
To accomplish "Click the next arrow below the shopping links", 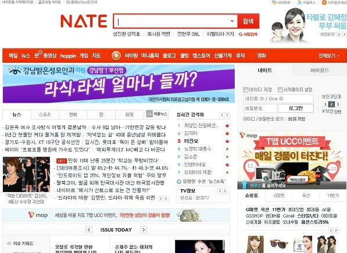I will pyautogui.click(x=336, y=230).
